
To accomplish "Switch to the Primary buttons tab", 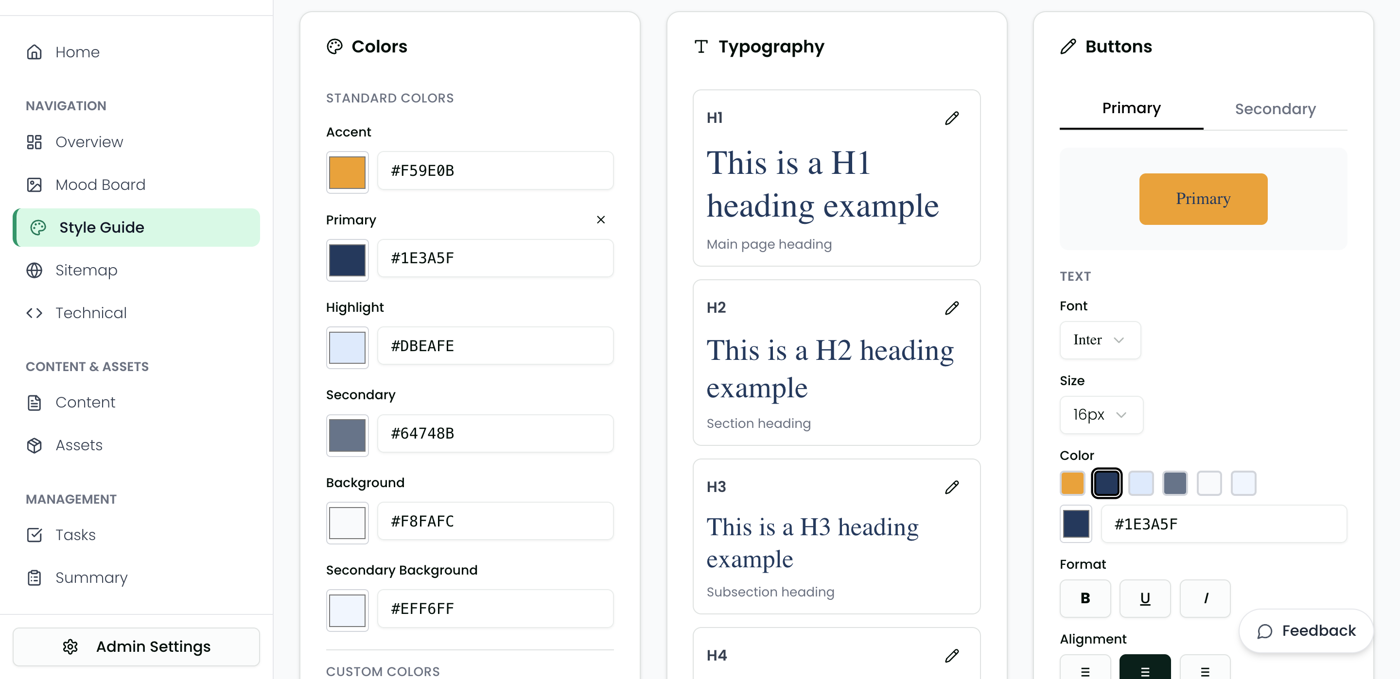I will [x=1131, y=109].
